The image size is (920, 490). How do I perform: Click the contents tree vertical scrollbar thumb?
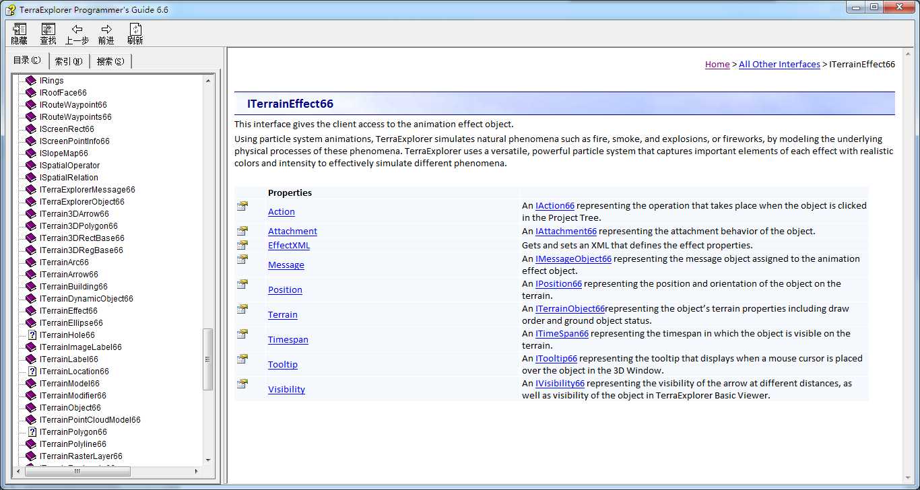208,359
